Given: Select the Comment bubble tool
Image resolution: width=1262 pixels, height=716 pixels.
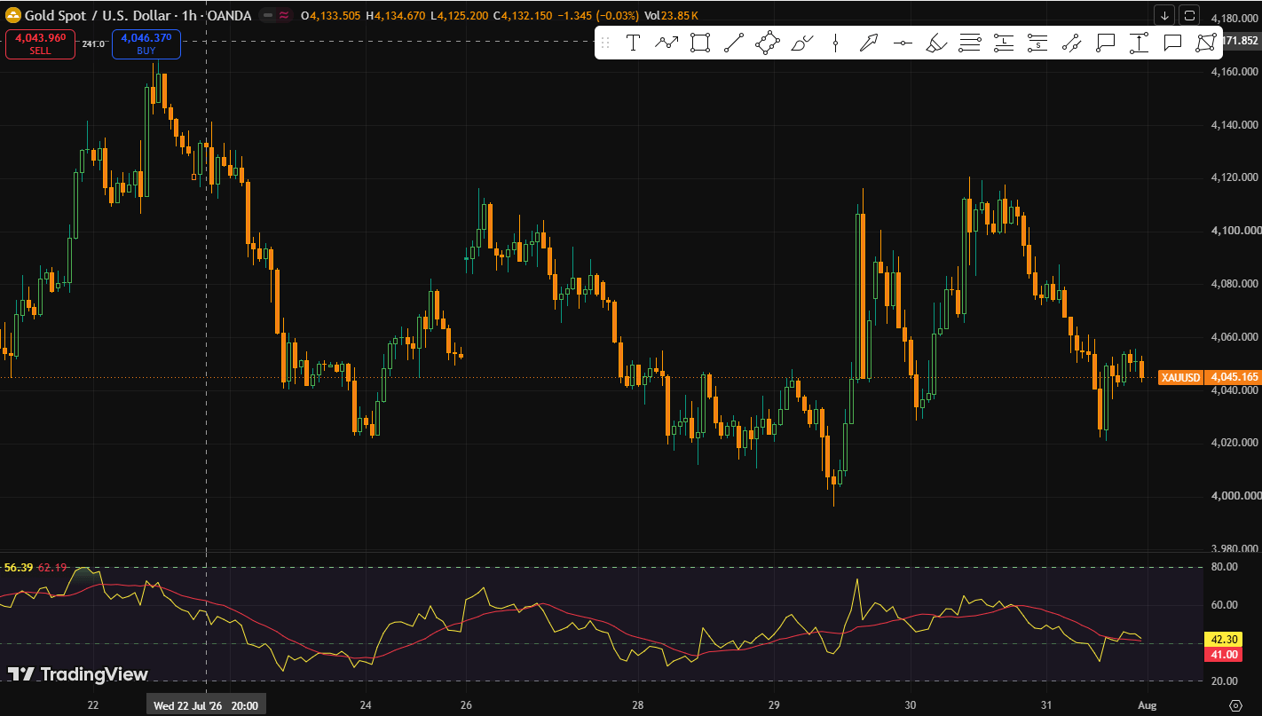Looking at the screenshot, I should tap(1172, 43).
